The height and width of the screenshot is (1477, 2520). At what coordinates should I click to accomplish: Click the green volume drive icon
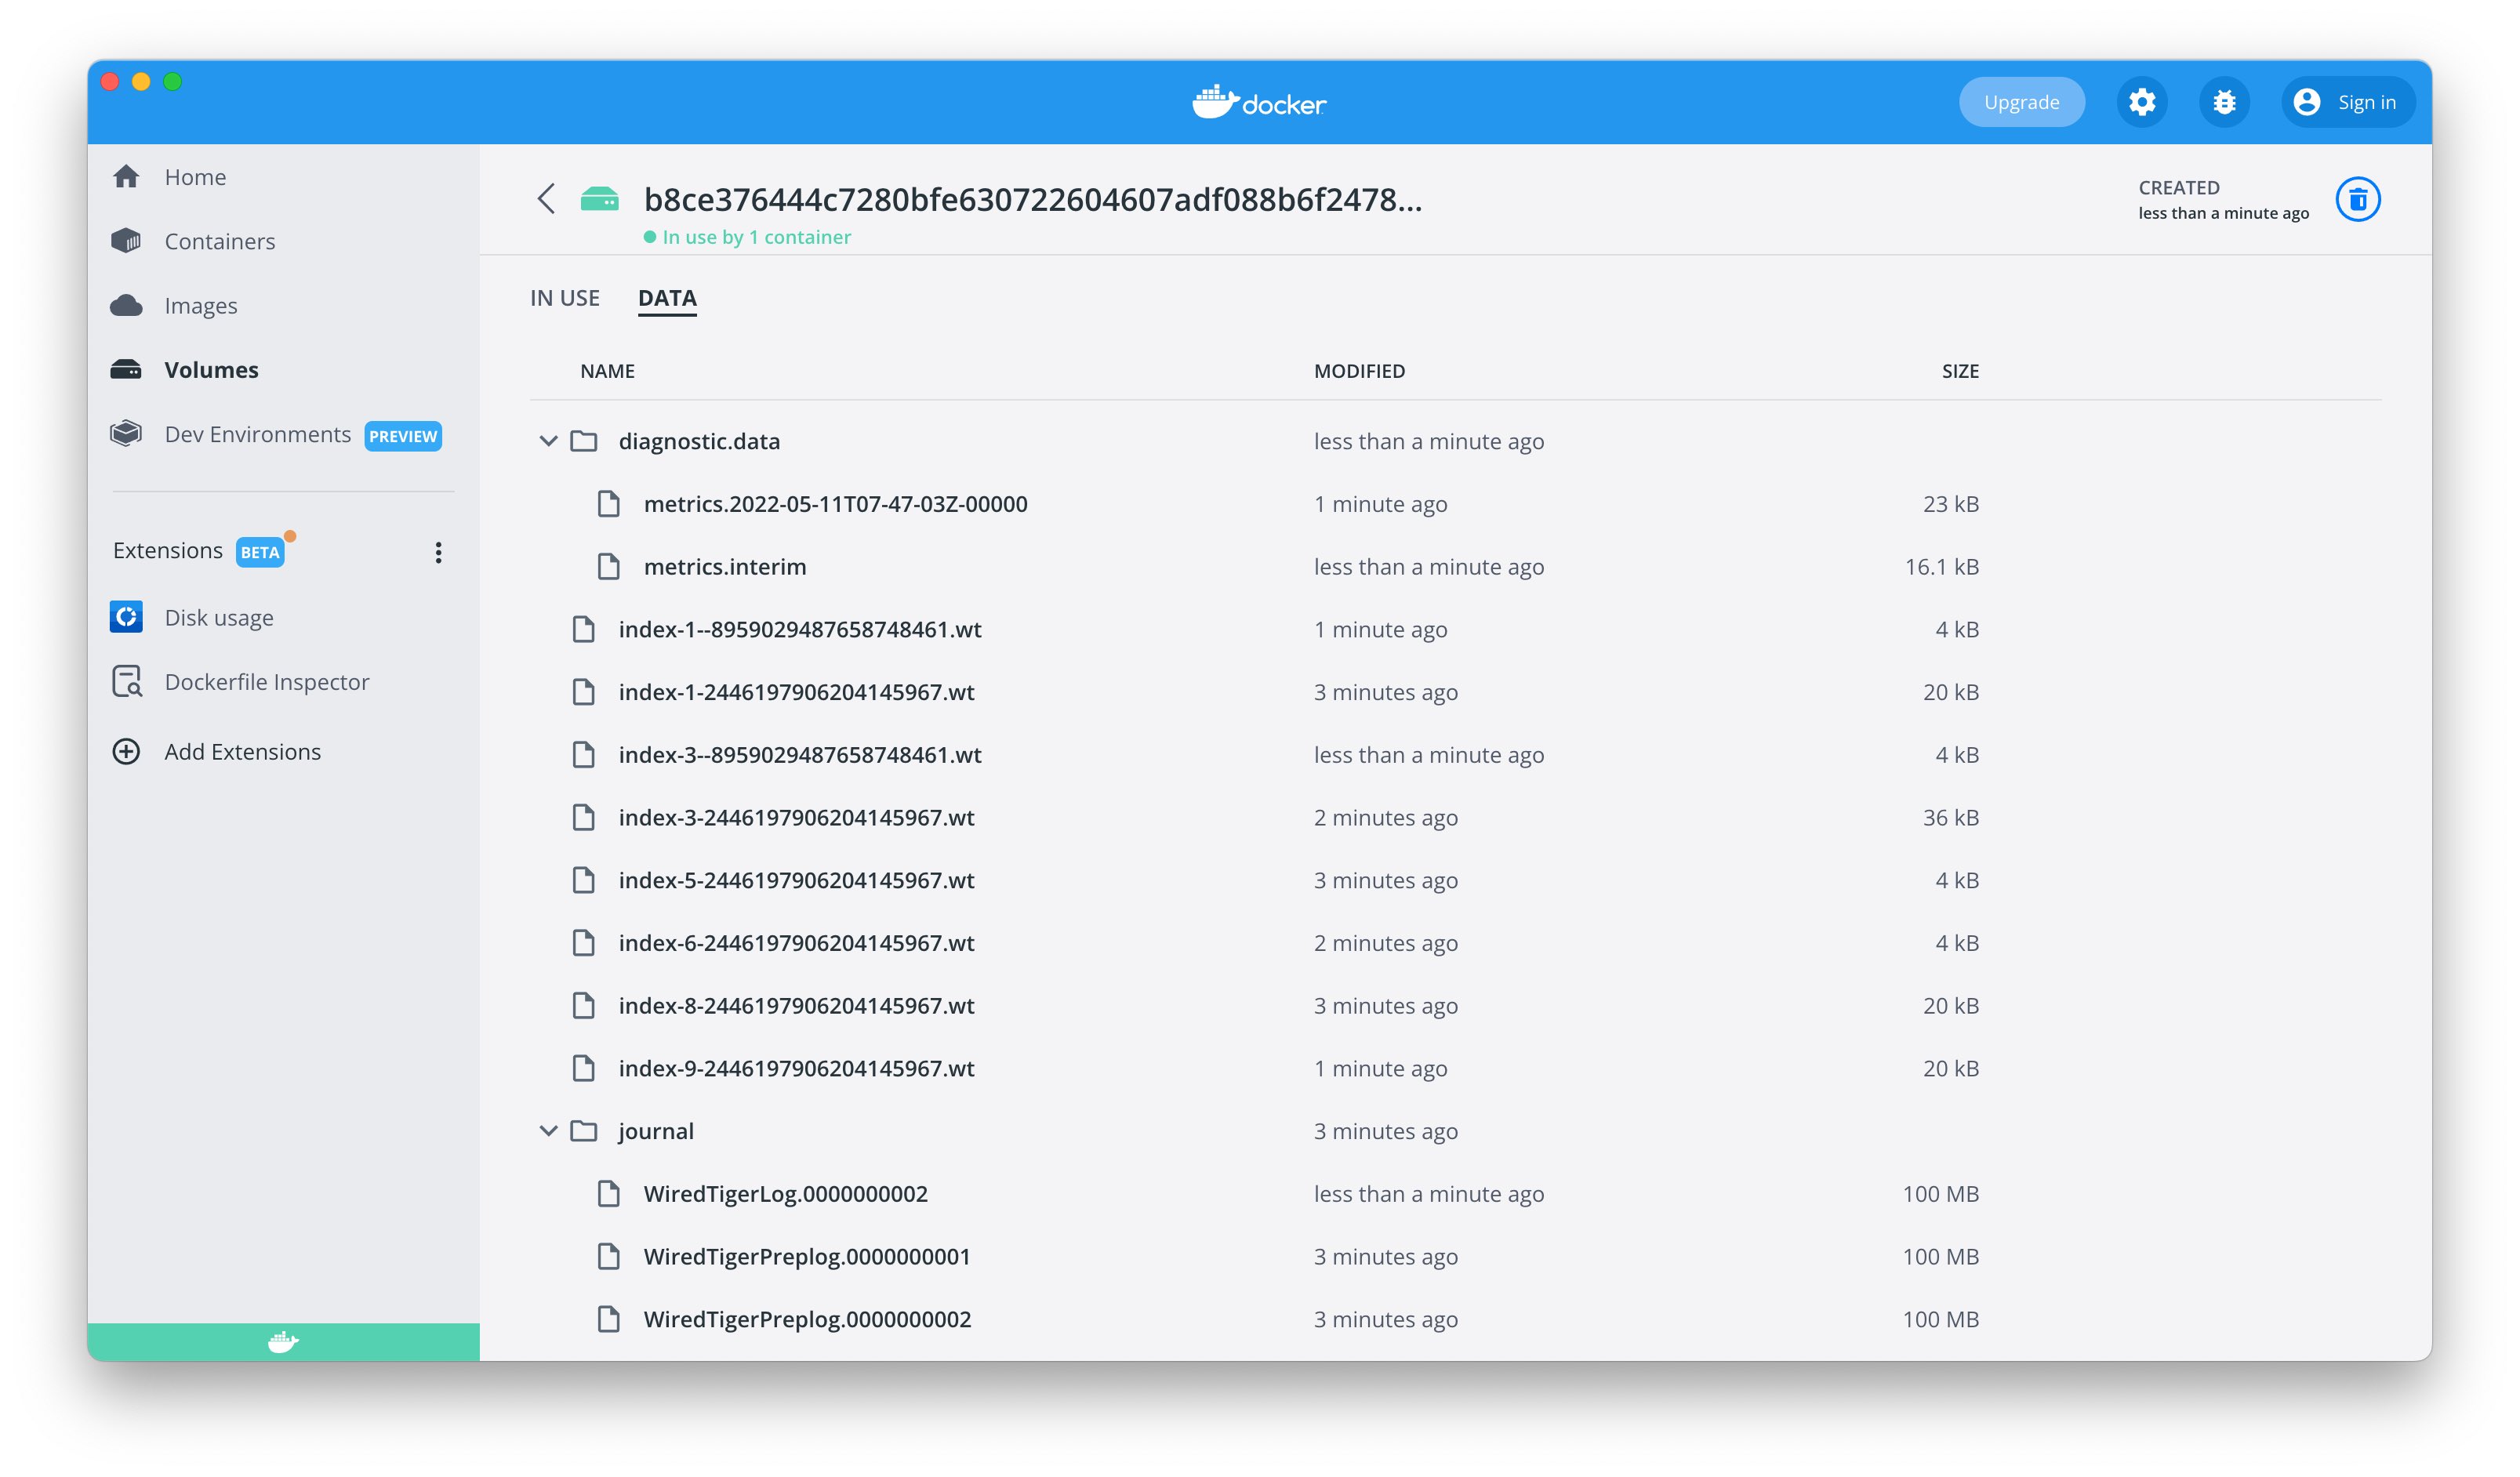click(600, 199)
